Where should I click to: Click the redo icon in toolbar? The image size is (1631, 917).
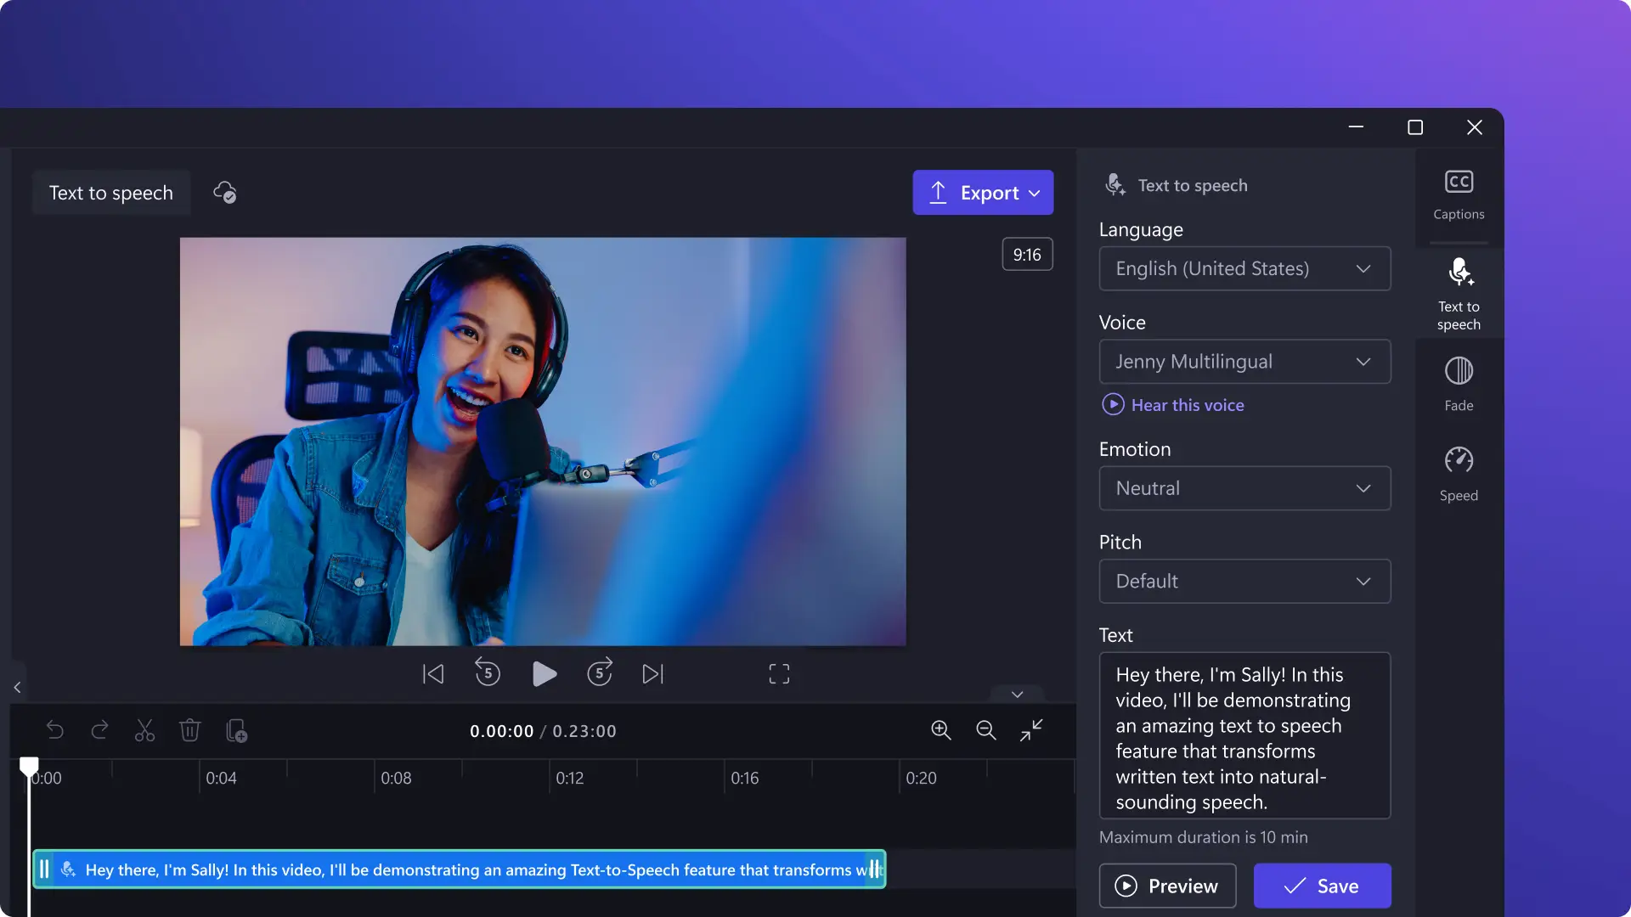click(99, 731)
